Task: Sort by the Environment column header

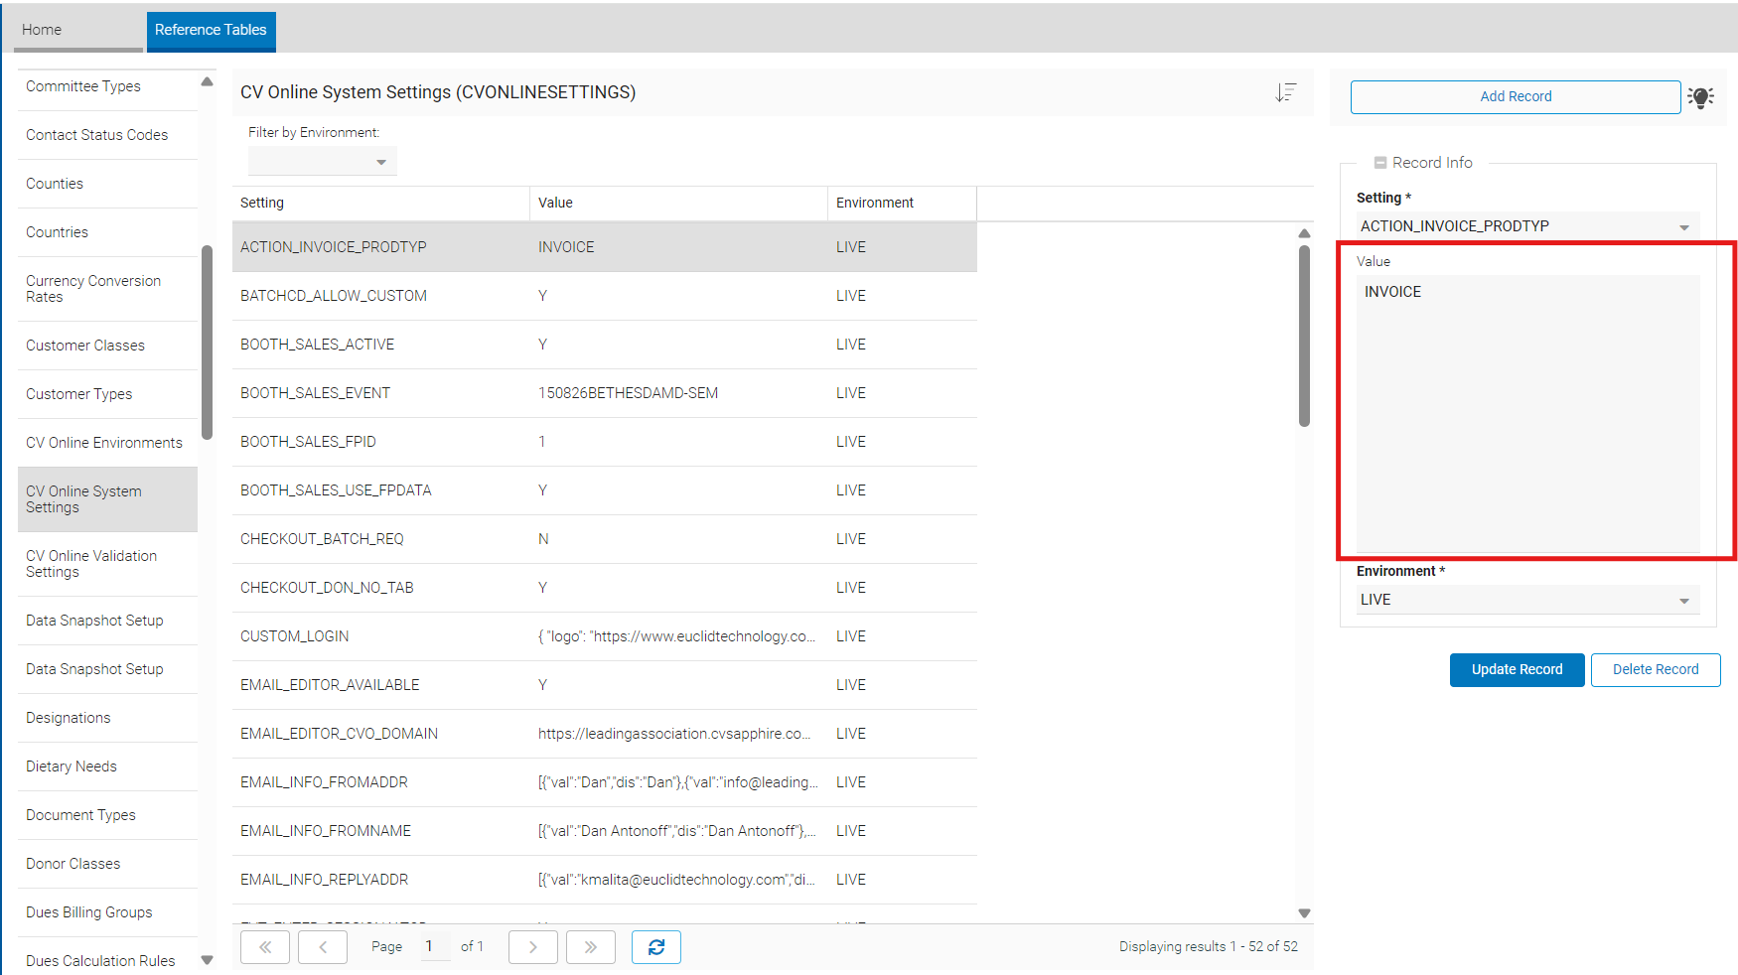Action: click(903, 203)
